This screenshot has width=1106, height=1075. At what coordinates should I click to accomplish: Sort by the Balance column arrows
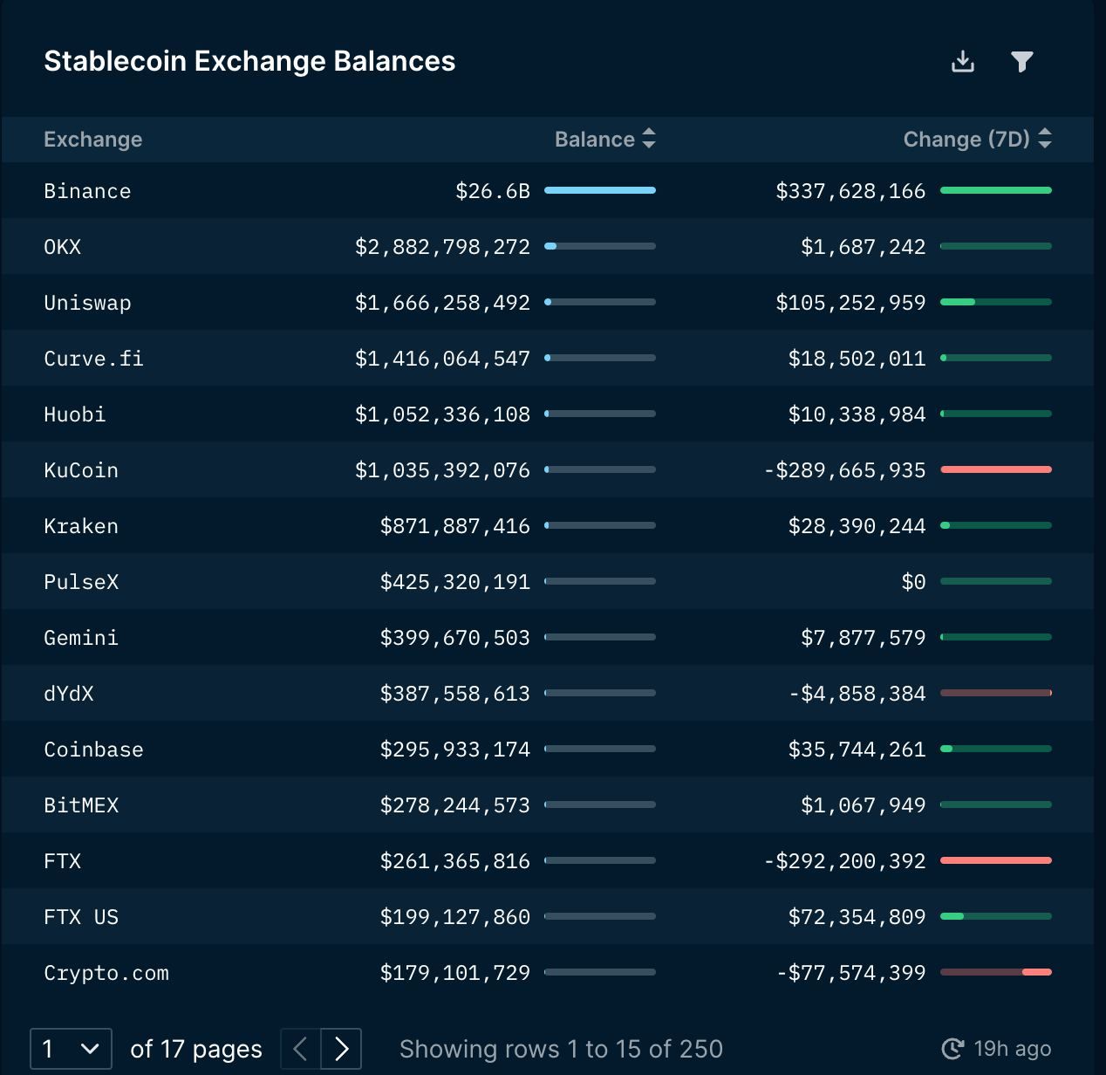(648, 139)
